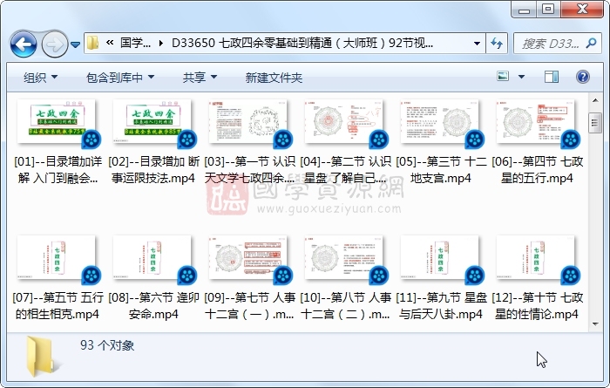610x388 pixels.
Task: Click file name [07]--第五节 五行的相生相克.mp4
Action: coord(58,306)
